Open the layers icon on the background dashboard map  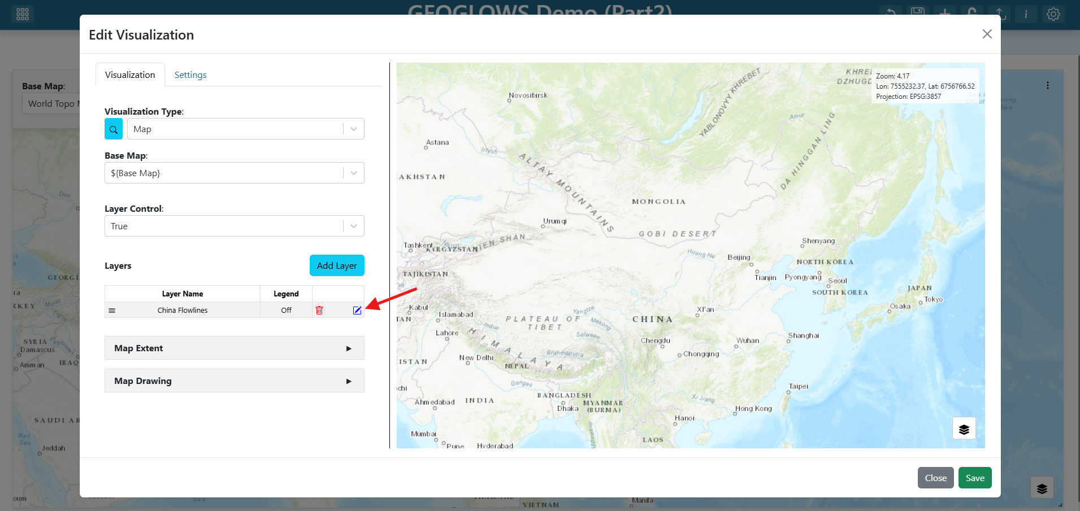coord(1042,488)
